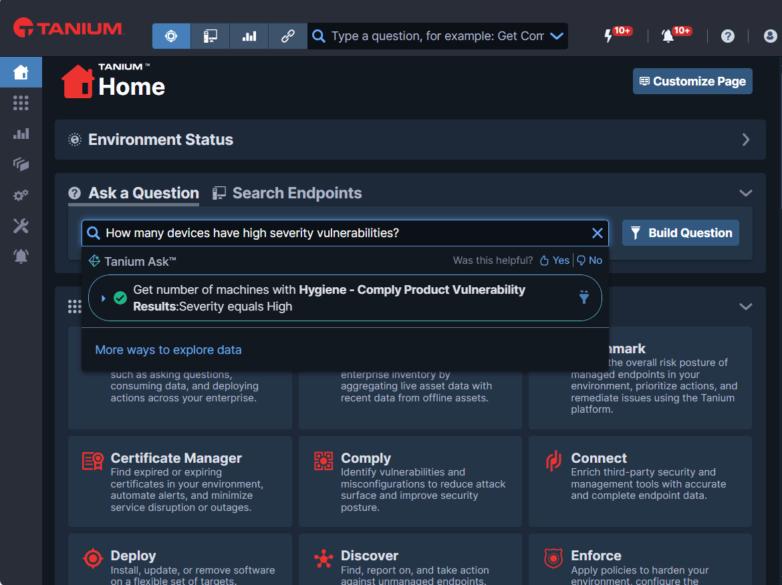
Task: Click the green check mark on suggestion
Action: coord(120,298)
